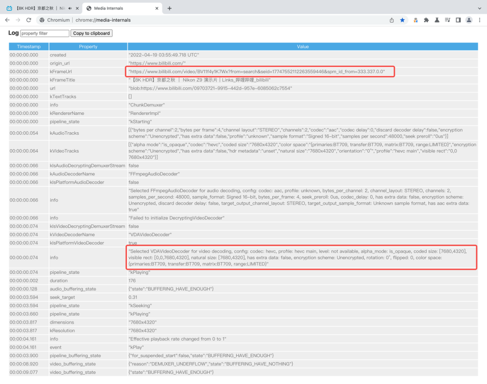Click the Copy to clipboard button
The height and width of the screenshot is (384, 487).
tap(91, 33)
